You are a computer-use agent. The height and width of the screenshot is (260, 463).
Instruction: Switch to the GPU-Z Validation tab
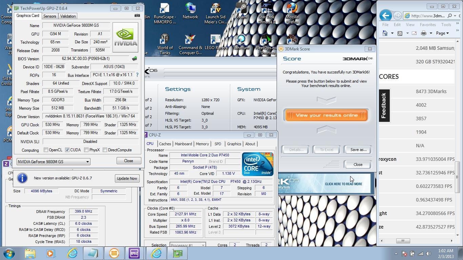click(68, 16)
